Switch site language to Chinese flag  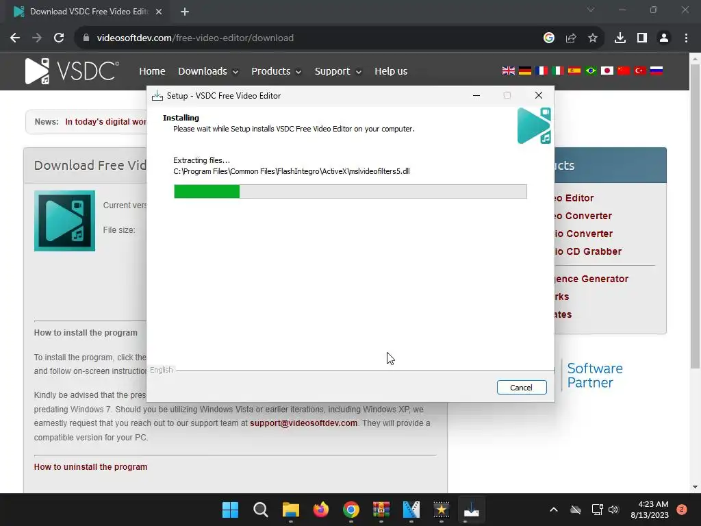[623, 71]
